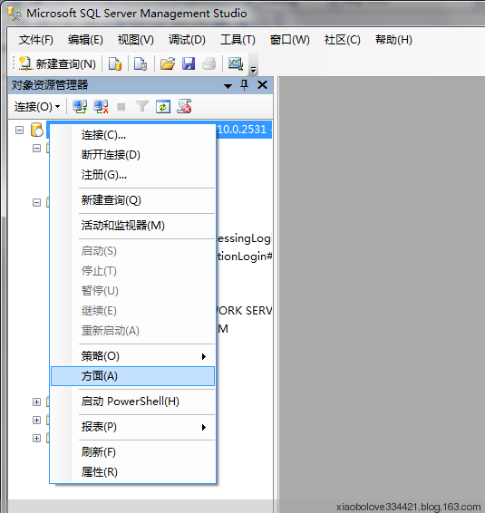485x513 pixels.
Task: Choose 活动和监视器(M) in the context menu
Action: (133, 226)
